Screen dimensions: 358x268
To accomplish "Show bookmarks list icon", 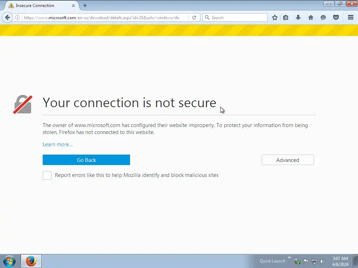I will (x=286, y=17).
